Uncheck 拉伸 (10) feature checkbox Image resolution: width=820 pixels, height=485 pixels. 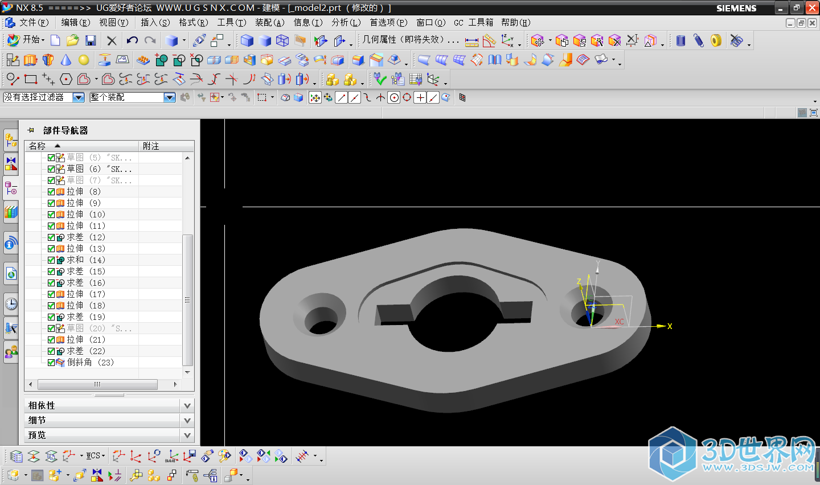coord(51,215)
